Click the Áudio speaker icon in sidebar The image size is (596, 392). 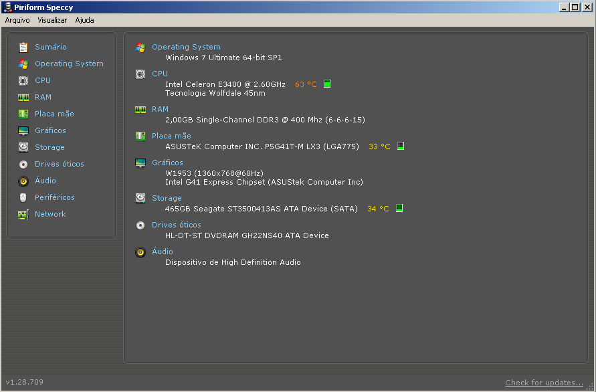pos(23,181)
